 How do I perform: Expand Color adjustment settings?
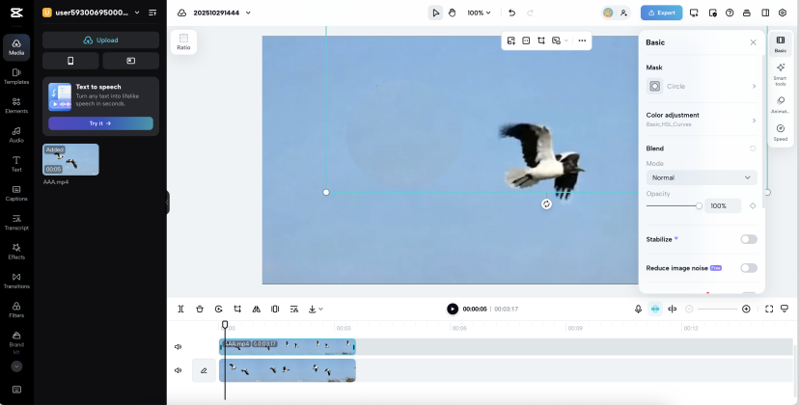point(702,120)
